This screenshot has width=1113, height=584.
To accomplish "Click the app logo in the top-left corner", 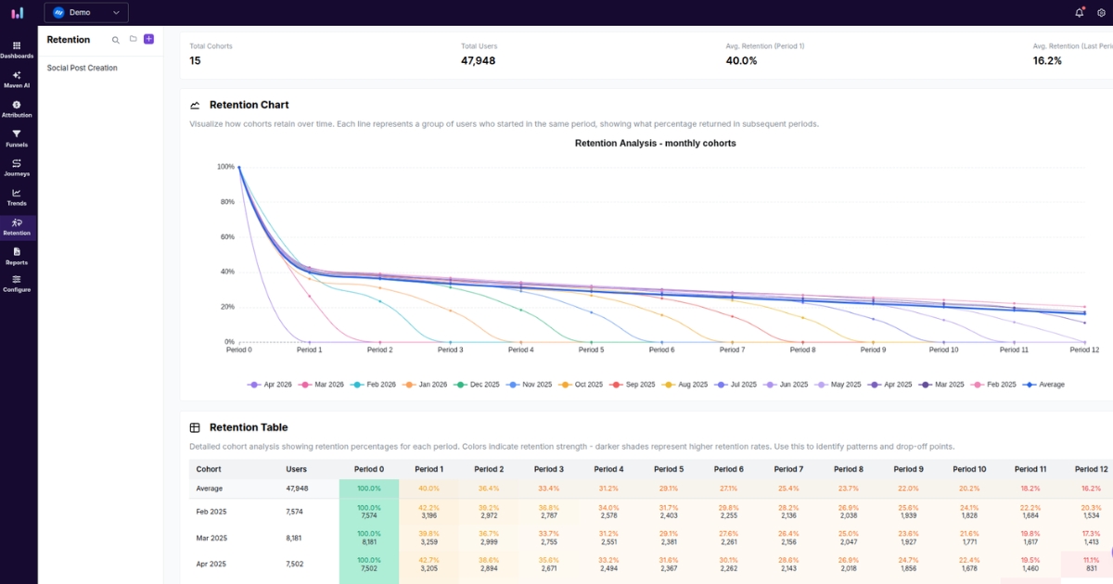I will coord(18,12).
